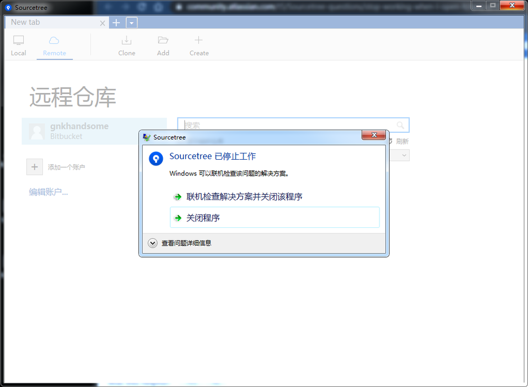
Task: Focus the 搜索 search field
Action: coord(293,125)
